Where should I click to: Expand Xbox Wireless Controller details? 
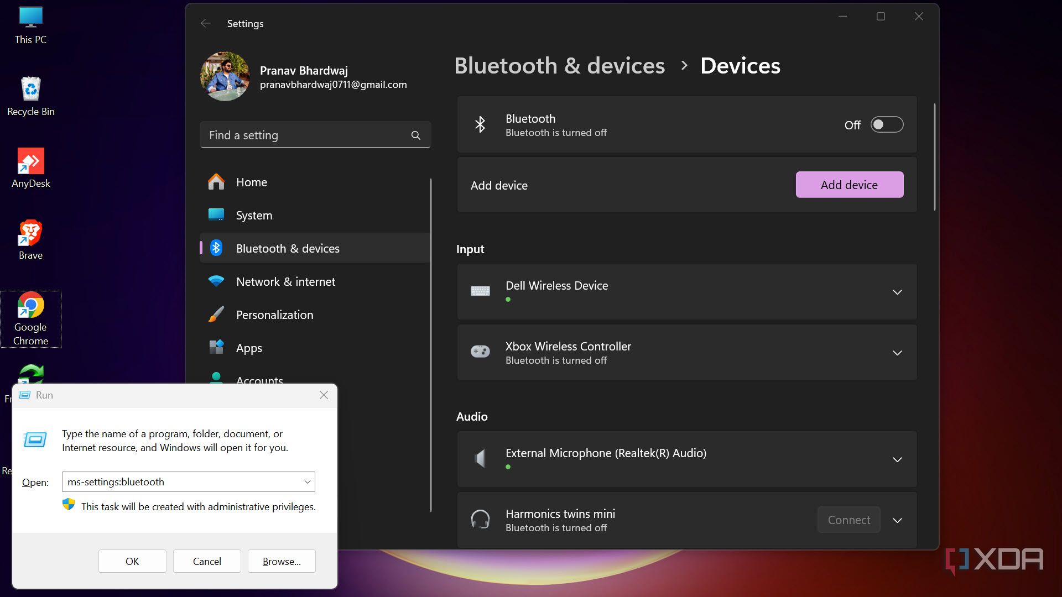[x=897, y=353]
